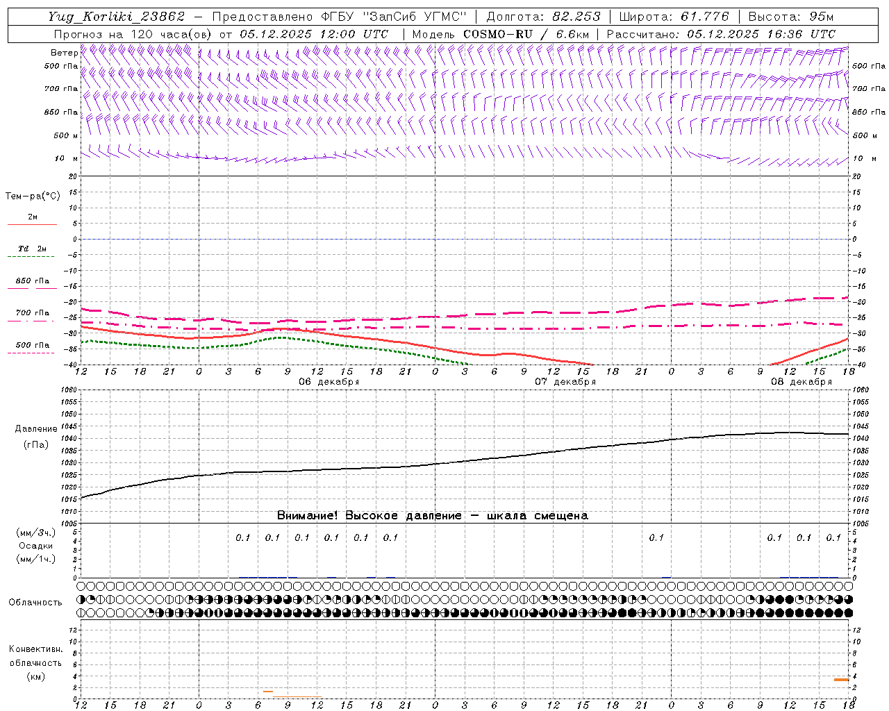The height and width of the screenshot is (711, 889).
Task: Select the Тем-ра(°C) temperature panel label
Action: 33,196
